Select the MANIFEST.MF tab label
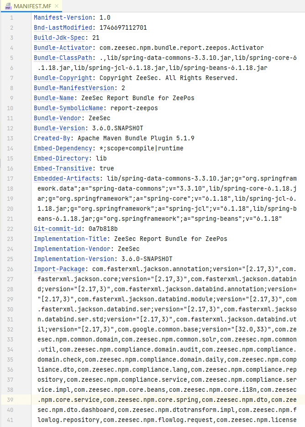This screenshot has height=427, width=305. [33, 6]
